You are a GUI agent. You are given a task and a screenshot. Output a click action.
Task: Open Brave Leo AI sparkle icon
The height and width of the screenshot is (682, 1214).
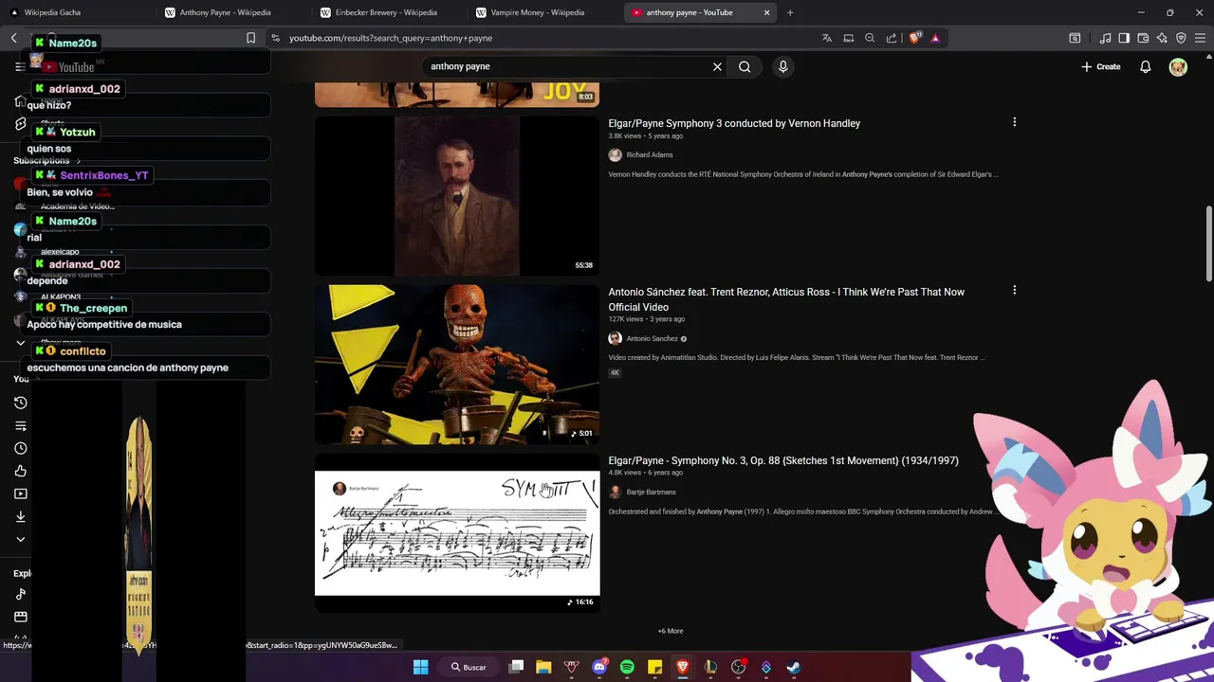[x=1162, y=38]
